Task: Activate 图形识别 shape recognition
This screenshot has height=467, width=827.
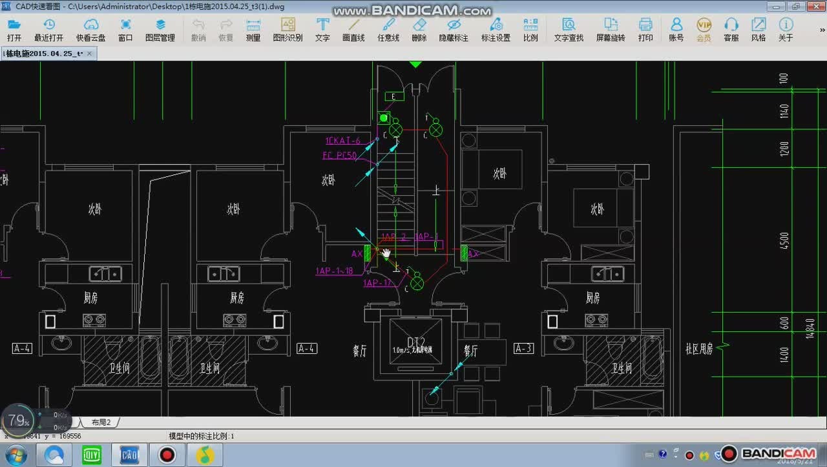Action: 288,30
